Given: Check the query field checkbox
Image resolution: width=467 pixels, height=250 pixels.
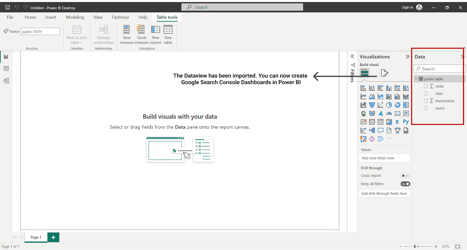Looking at the screenshot, I should click(x=426, y=108).
